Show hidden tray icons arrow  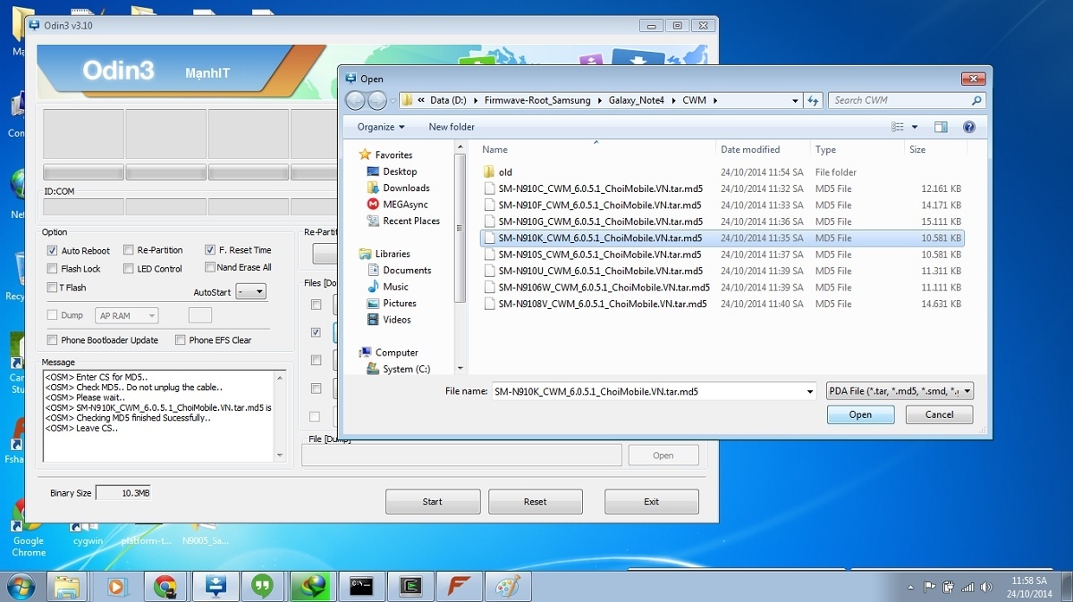pos(910,587)
